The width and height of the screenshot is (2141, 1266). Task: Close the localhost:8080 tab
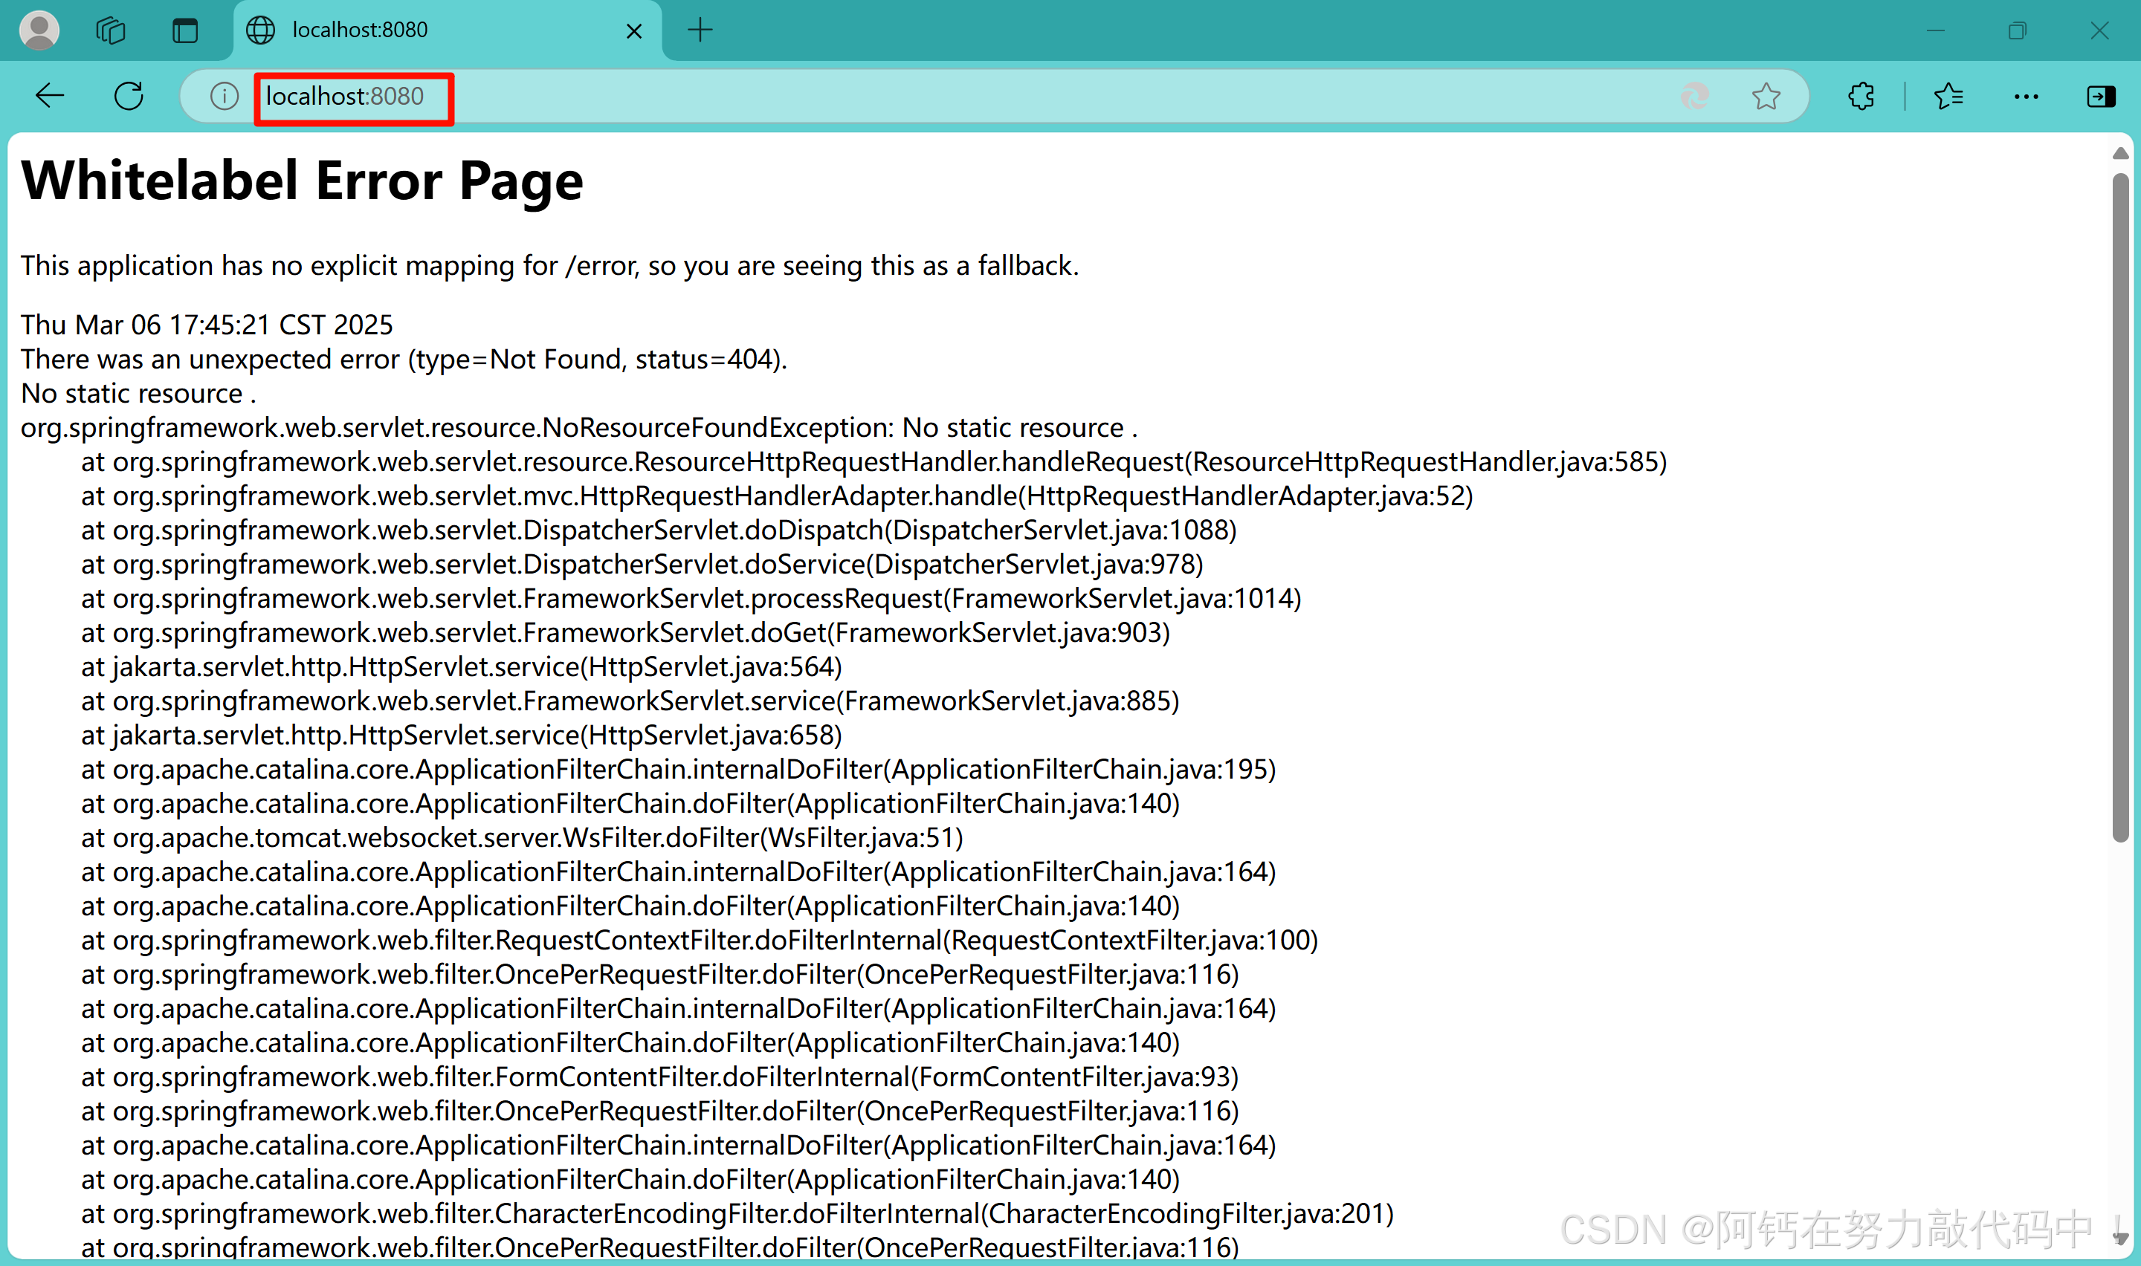[634, 30]
